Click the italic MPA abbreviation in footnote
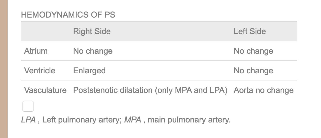The width and height of the screenshot is (321, 138). coord(133,120)
